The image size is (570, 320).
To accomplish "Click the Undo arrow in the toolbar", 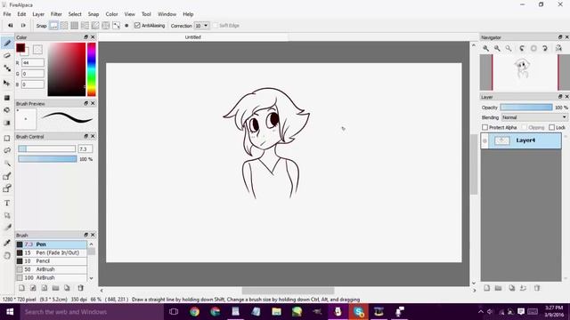I will [11, 26].
